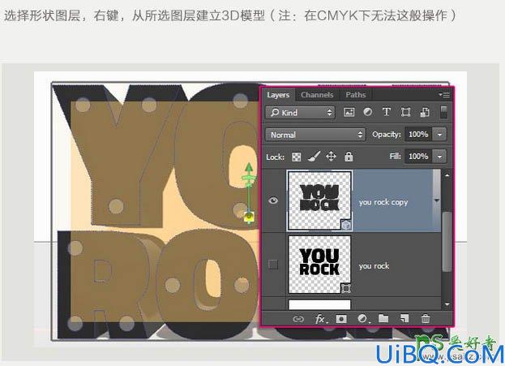The image size is (505, 366).
Task: Filter for pixel layers icon
Action: 349,112
